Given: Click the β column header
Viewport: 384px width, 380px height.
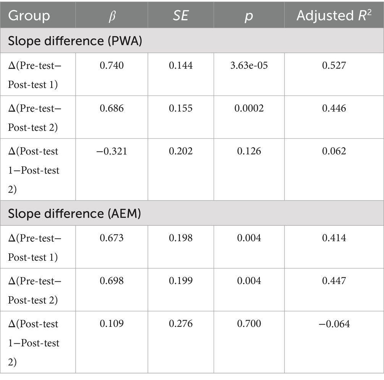Looking at the screenshot, I should click(x=111, y=16).
